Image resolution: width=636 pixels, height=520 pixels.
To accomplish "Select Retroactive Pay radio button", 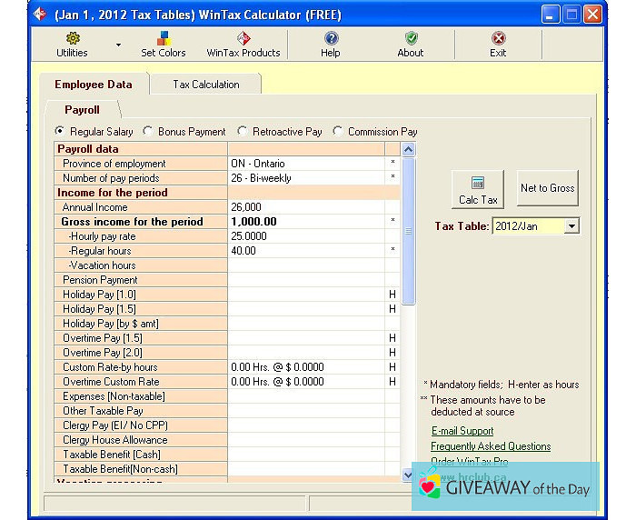I will (x=243, y=131).
